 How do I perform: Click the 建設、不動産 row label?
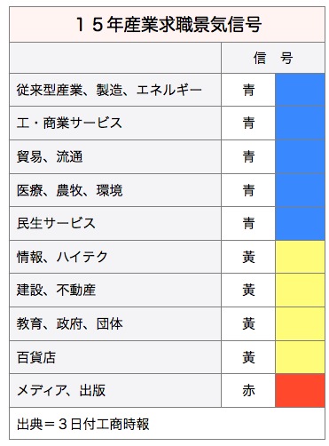56,291
